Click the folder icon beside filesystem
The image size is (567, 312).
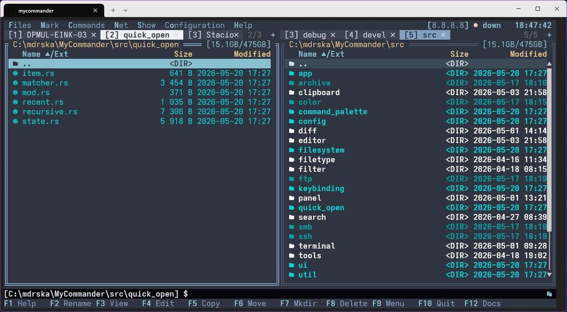[292, 150]
